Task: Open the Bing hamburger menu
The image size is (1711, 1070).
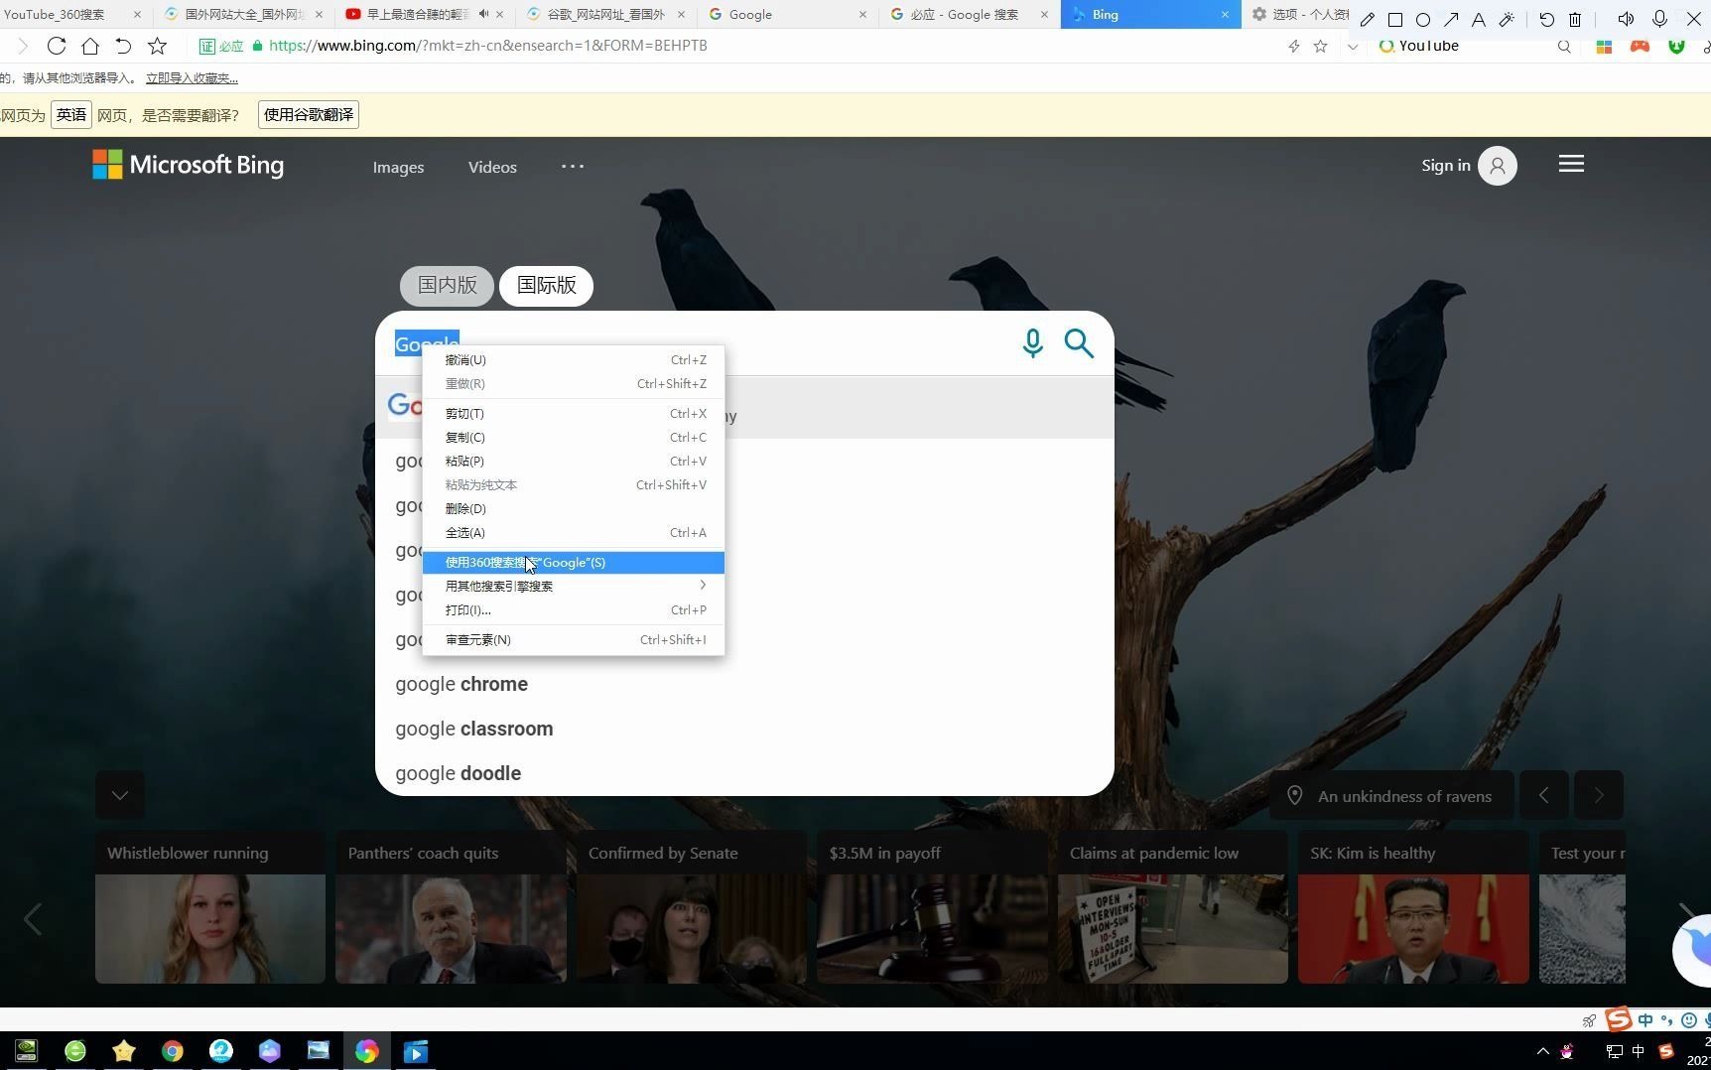Action: pos(1571,164)
